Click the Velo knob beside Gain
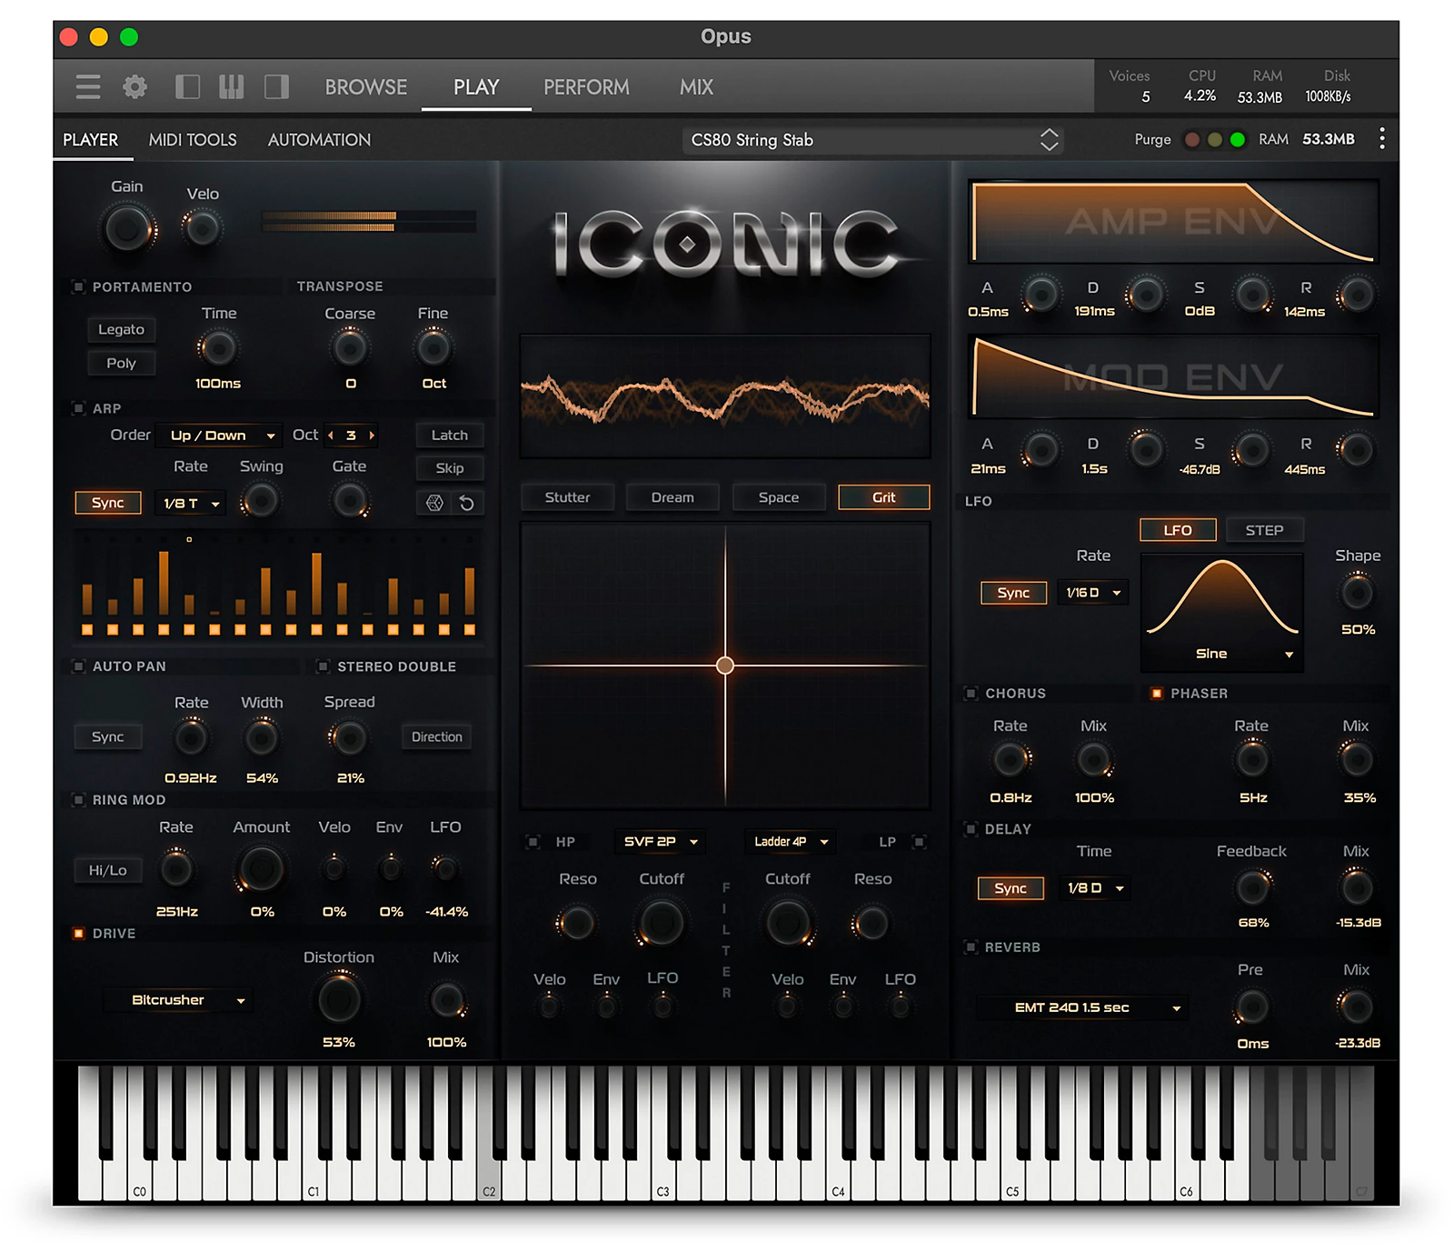Viewport: 1454px width, 1252px height. [202, 228]
